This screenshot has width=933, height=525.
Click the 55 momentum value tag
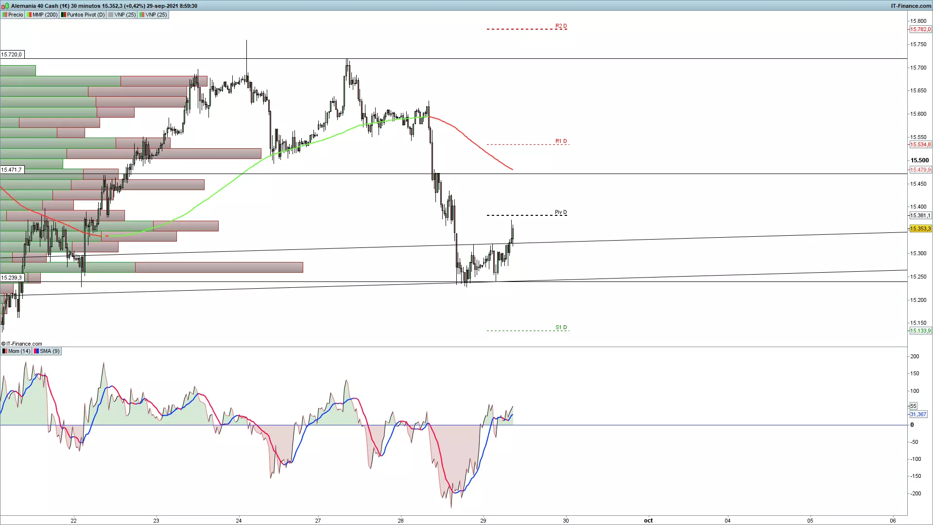click(x=913, y=406)
